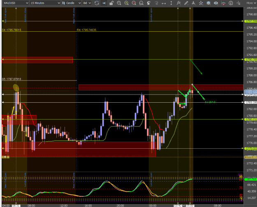257x207 pixels.
Task: Click the zoom in magnifier icon
Action: click(126, 3)
